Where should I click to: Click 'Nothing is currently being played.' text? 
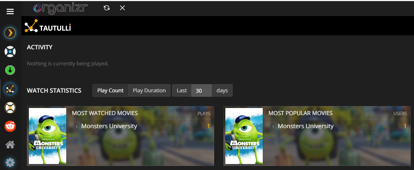[x=68, y=64]
